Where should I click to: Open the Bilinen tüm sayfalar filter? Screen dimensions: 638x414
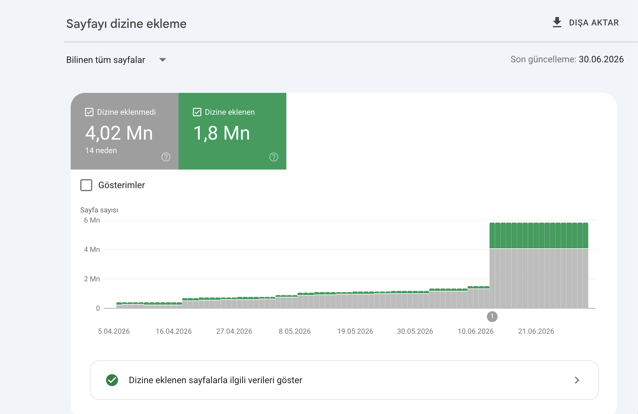point(116,60)
